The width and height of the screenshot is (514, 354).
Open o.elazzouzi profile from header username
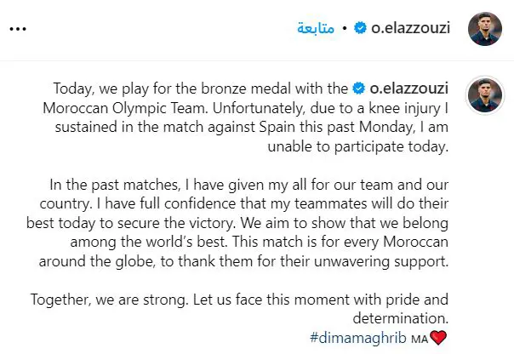pyautogui.click(x=410, y=28)
